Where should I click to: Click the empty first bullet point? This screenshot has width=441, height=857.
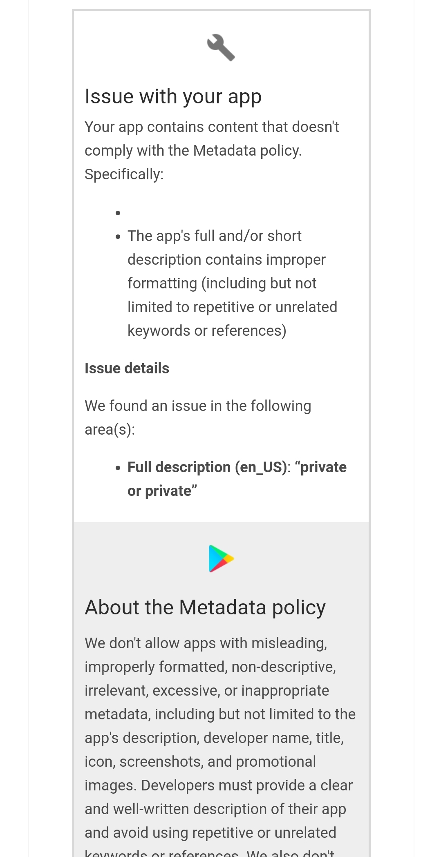pyautogui.click(x=118, y=213)
